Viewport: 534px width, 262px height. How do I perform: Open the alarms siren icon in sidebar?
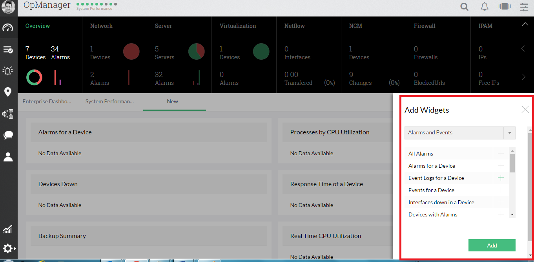[x=8, y=71]
